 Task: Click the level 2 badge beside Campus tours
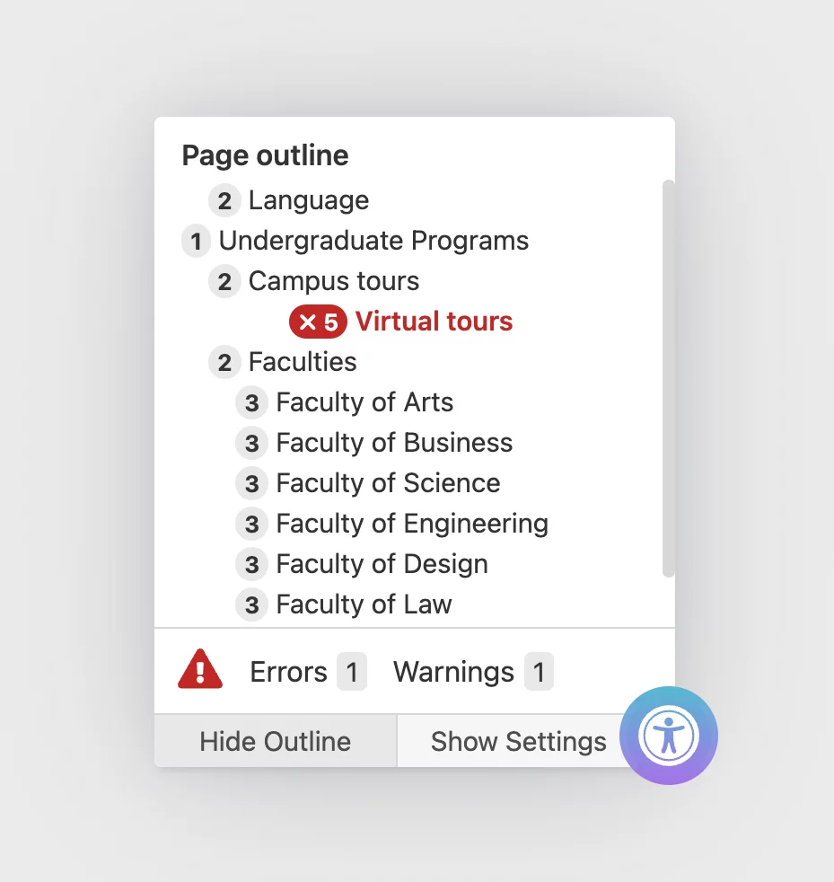pyautogui.click(x=224, y=281)
